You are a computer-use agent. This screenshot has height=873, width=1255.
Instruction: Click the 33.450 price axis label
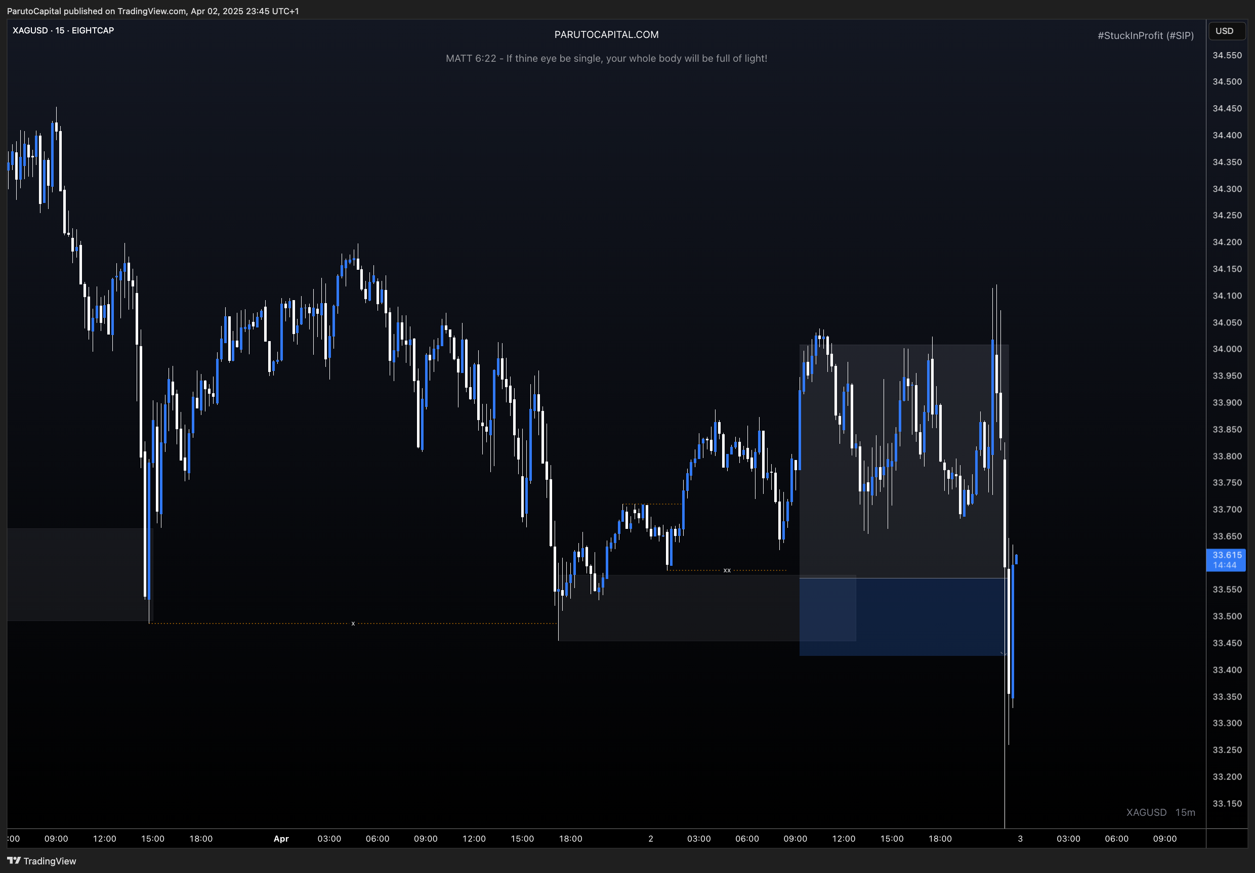point(1227,643)
